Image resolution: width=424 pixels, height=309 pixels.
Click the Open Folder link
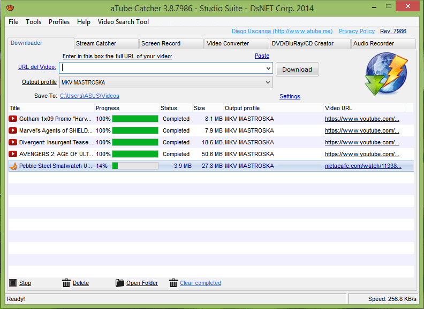[x=142, y=283]
